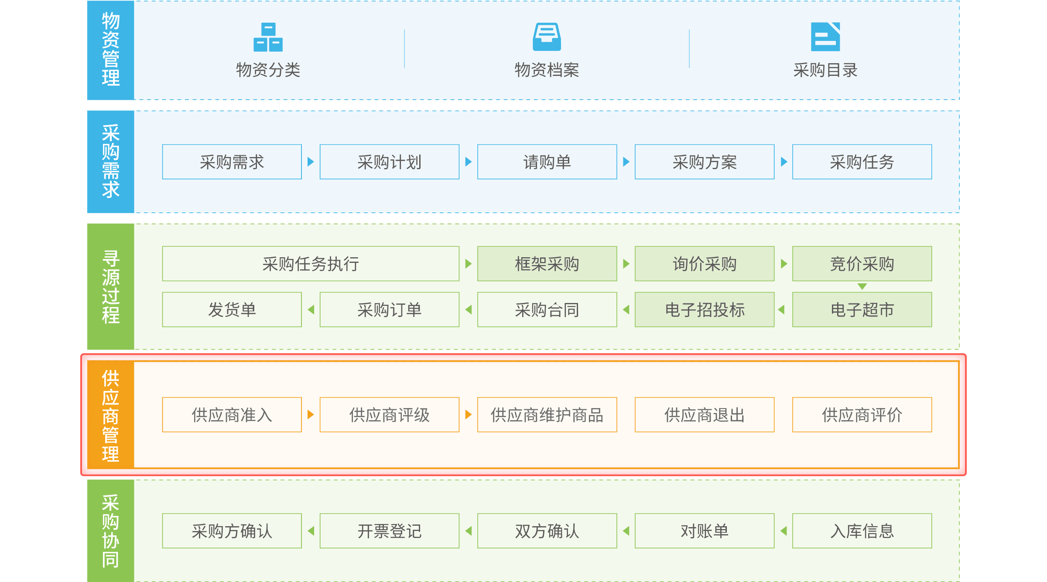Click the 框架采购 box
Screen dimensions: 1047x582
pos(547,264)
